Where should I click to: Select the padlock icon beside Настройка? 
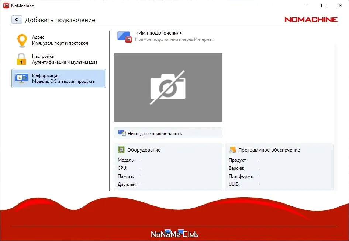[x=22, y=59]
